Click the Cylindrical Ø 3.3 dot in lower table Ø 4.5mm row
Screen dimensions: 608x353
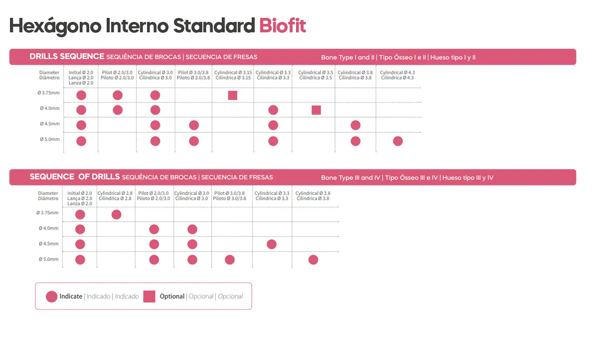[x=272, y=244]
